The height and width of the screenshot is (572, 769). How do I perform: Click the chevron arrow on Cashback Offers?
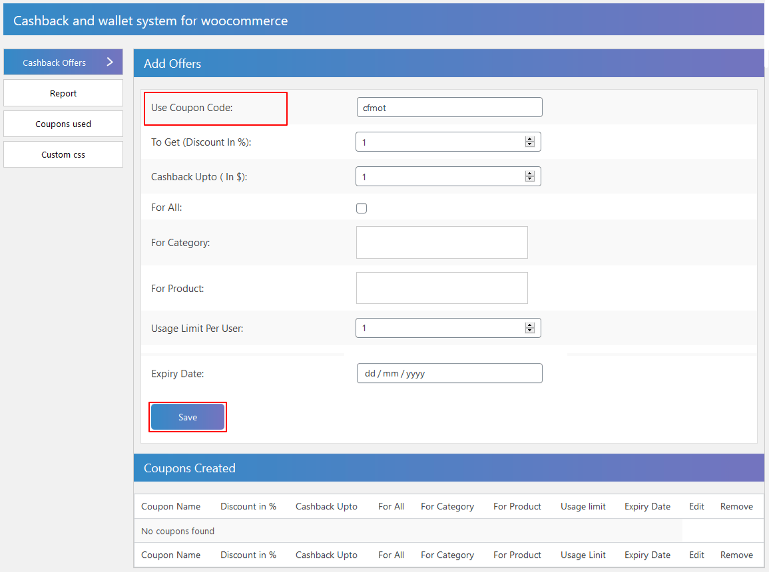pyautogui.click(x=110, y=63)
